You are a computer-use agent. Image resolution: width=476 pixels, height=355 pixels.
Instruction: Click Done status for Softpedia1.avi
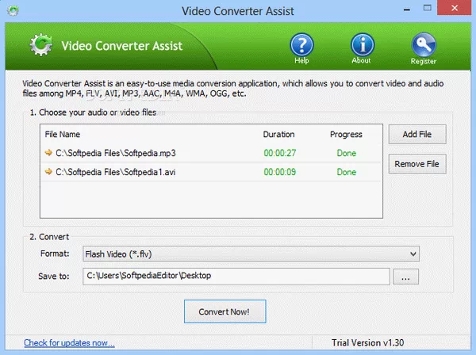[347, 172]
